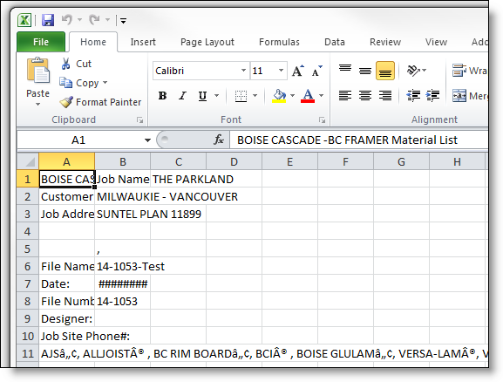Activate the Format Painter
Viewport: 503px width, 382px height.
click(x=100, y=102)
